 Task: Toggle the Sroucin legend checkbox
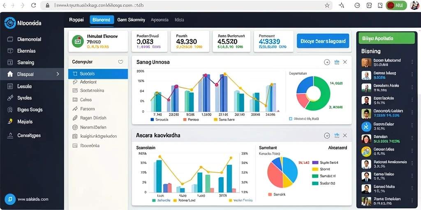coord(152,120)
